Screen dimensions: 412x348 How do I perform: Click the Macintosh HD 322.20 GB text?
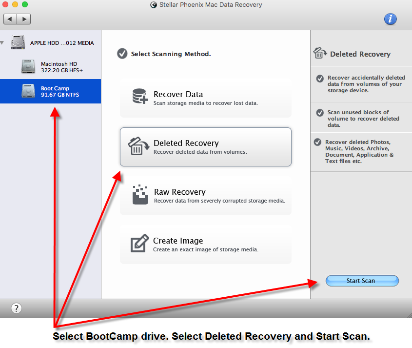coord(62,67)
